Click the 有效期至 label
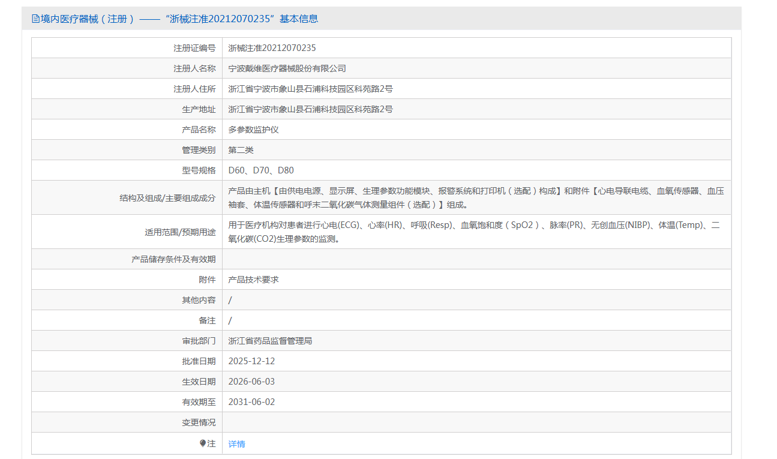Image resolution: width=777 pixels, height=459 pixels. tap(199, 402)
